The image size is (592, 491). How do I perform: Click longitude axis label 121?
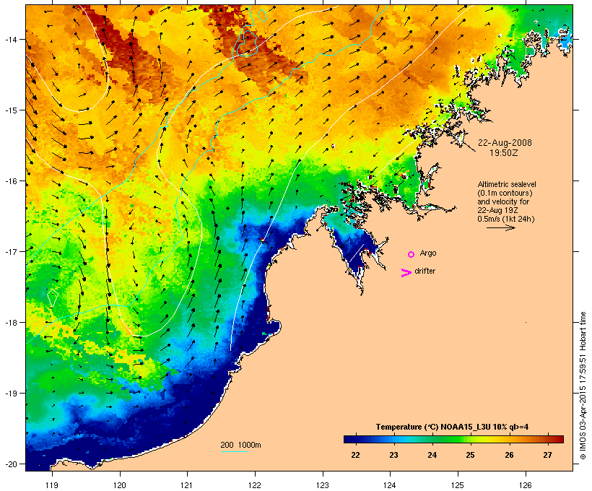click(x=187, y=485)
